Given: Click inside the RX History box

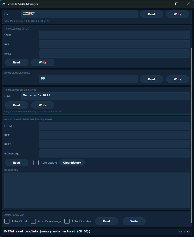Looking at the screenshot, I should click(x=97, y=190).
